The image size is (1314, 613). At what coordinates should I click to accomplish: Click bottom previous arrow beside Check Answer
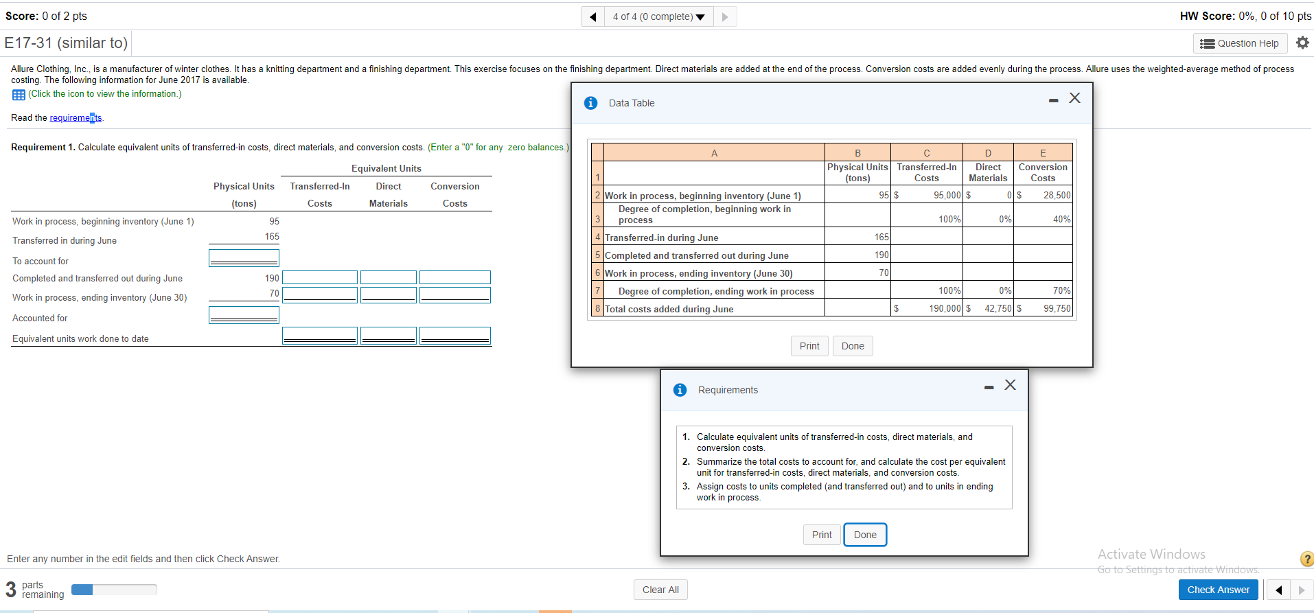(1278, 590)
